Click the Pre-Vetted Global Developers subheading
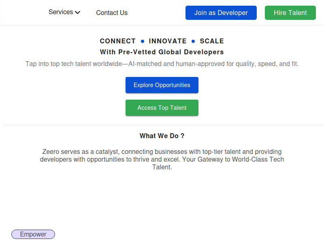 coord(162,52)
